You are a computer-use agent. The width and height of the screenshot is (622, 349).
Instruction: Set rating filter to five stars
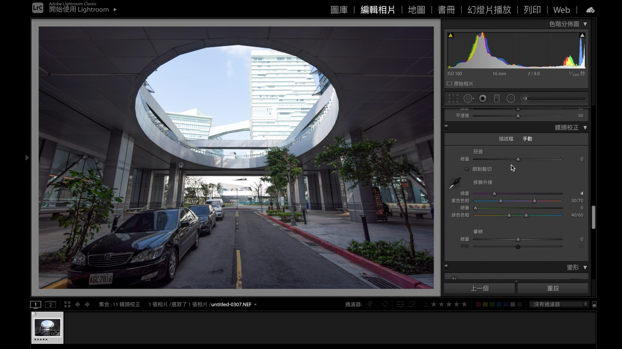click(464, 304)
